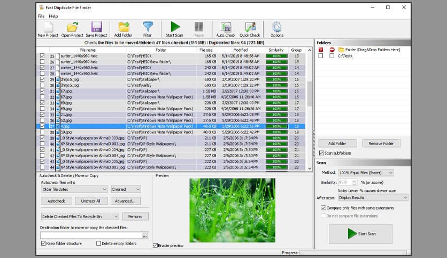Open the Method 100% Equal Files dropdown
447x258 pixels.
click(x=366, y=173)
